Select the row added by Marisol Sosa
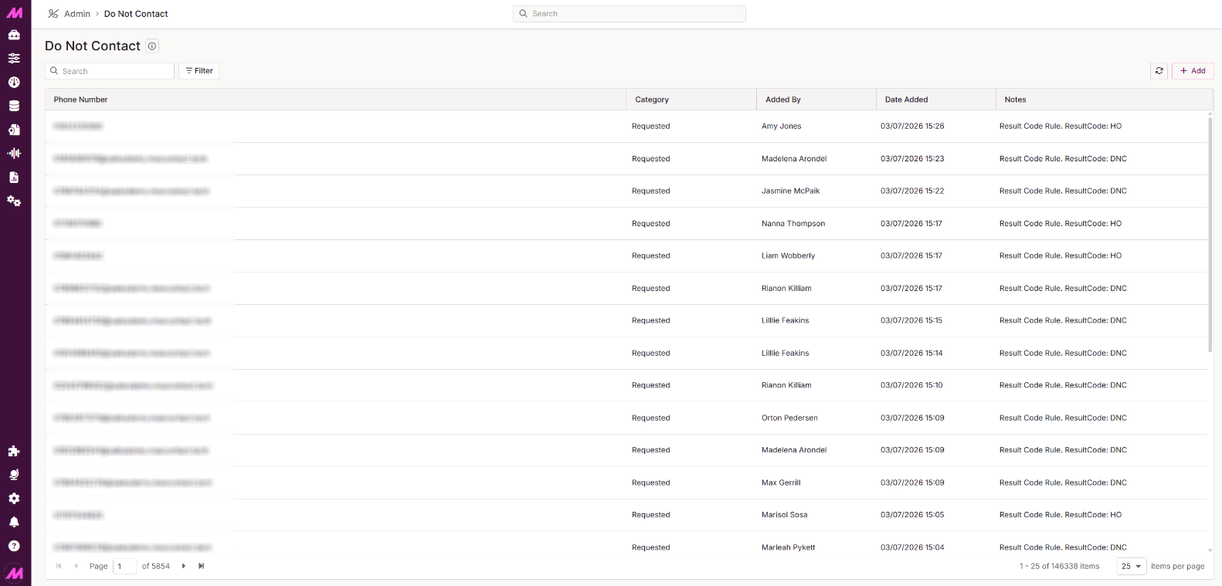Viewport: 1222px width, 586px height. tap(626, 515)
